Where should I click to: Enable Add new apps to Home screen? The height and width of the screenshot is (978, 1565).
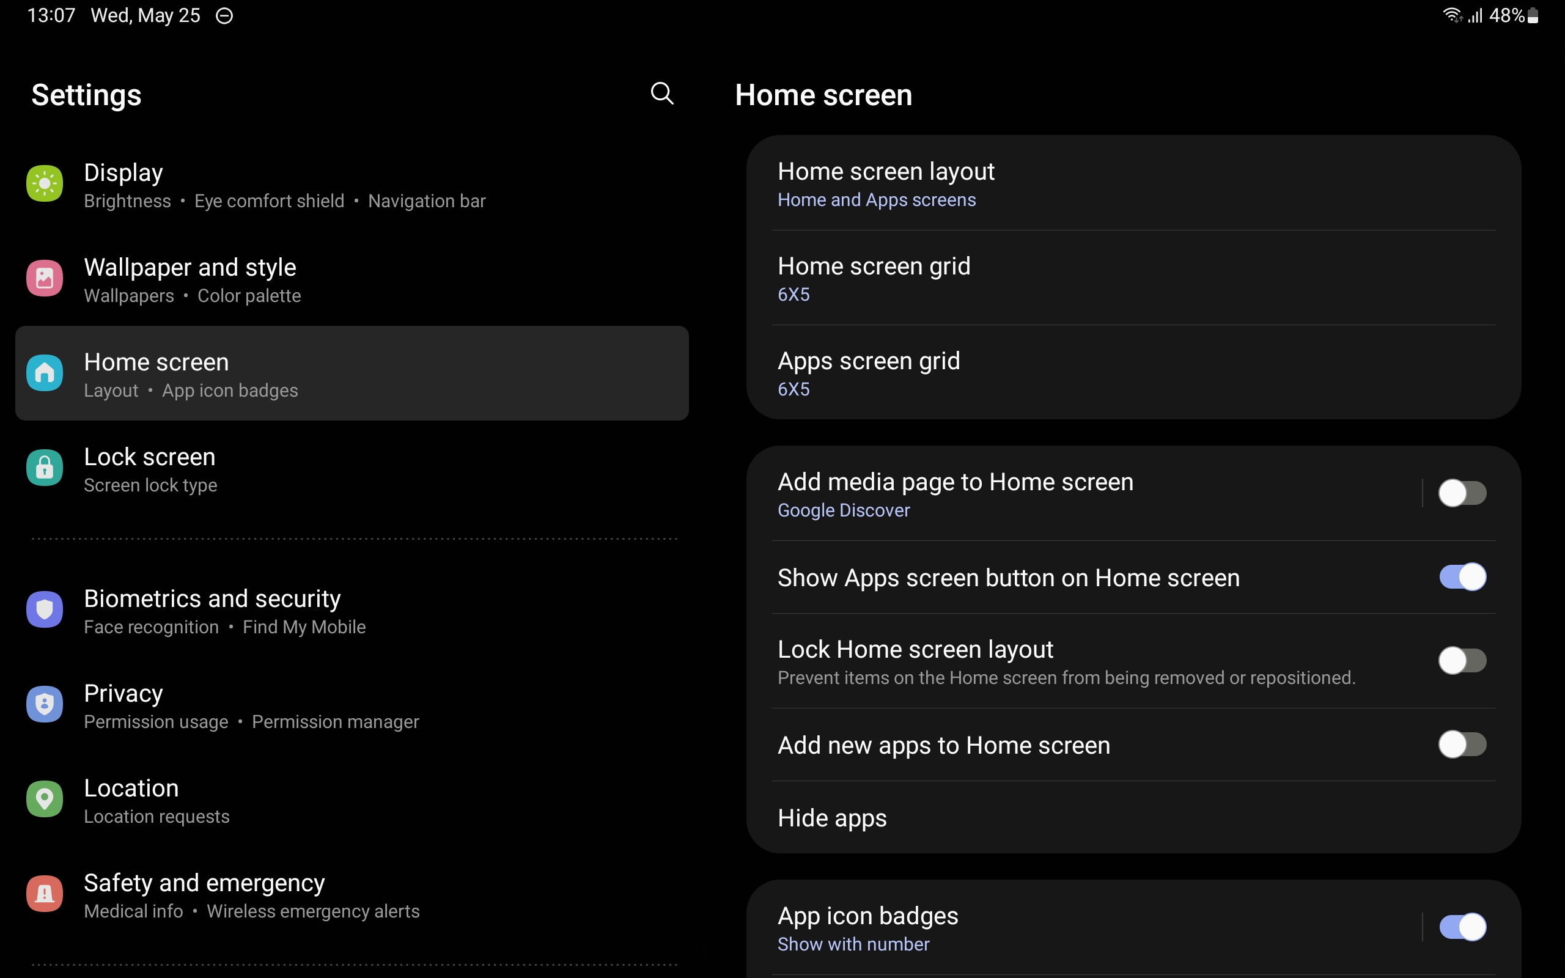[x=1462, y=745]
